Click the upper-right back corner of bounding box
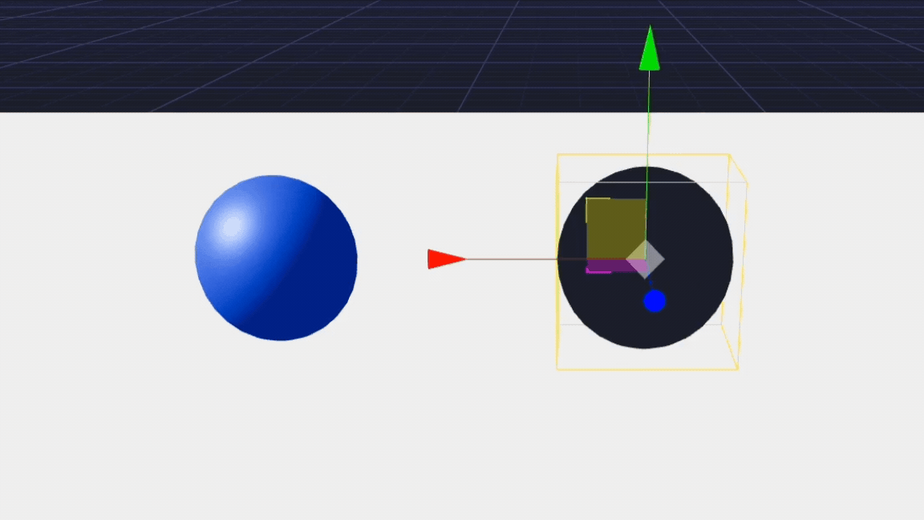Viewport: 924px width, 520px height. pyautogui.click(x=747, y=182)
